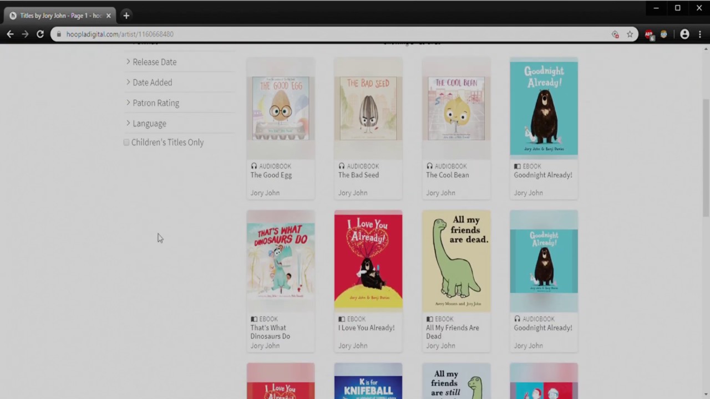Click the headphones icon on The Cool Bean

[429, 166]
